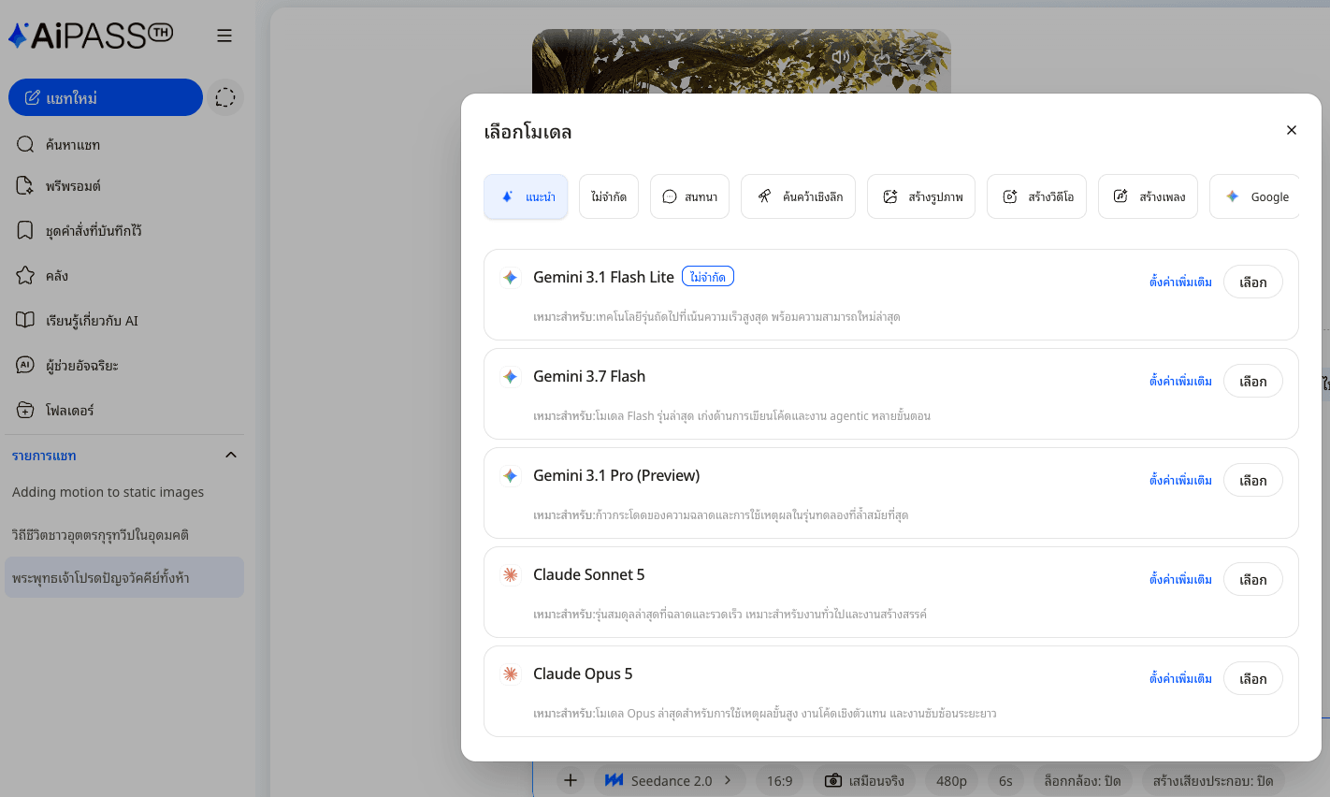This screenshot has height=797, width=1330.
Task: Open ผู้ช่วยอัจฉริยะ assistant section
Action: (124, 366)
